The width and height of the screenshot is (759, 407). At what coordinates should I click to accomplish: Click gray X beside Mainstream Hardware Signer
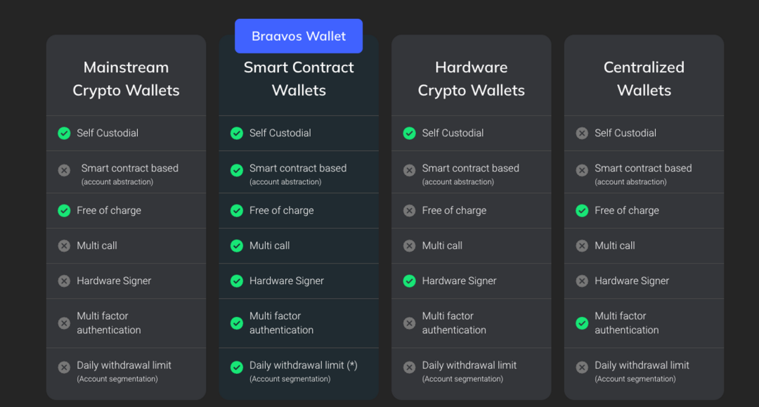(x=64, y=280)
